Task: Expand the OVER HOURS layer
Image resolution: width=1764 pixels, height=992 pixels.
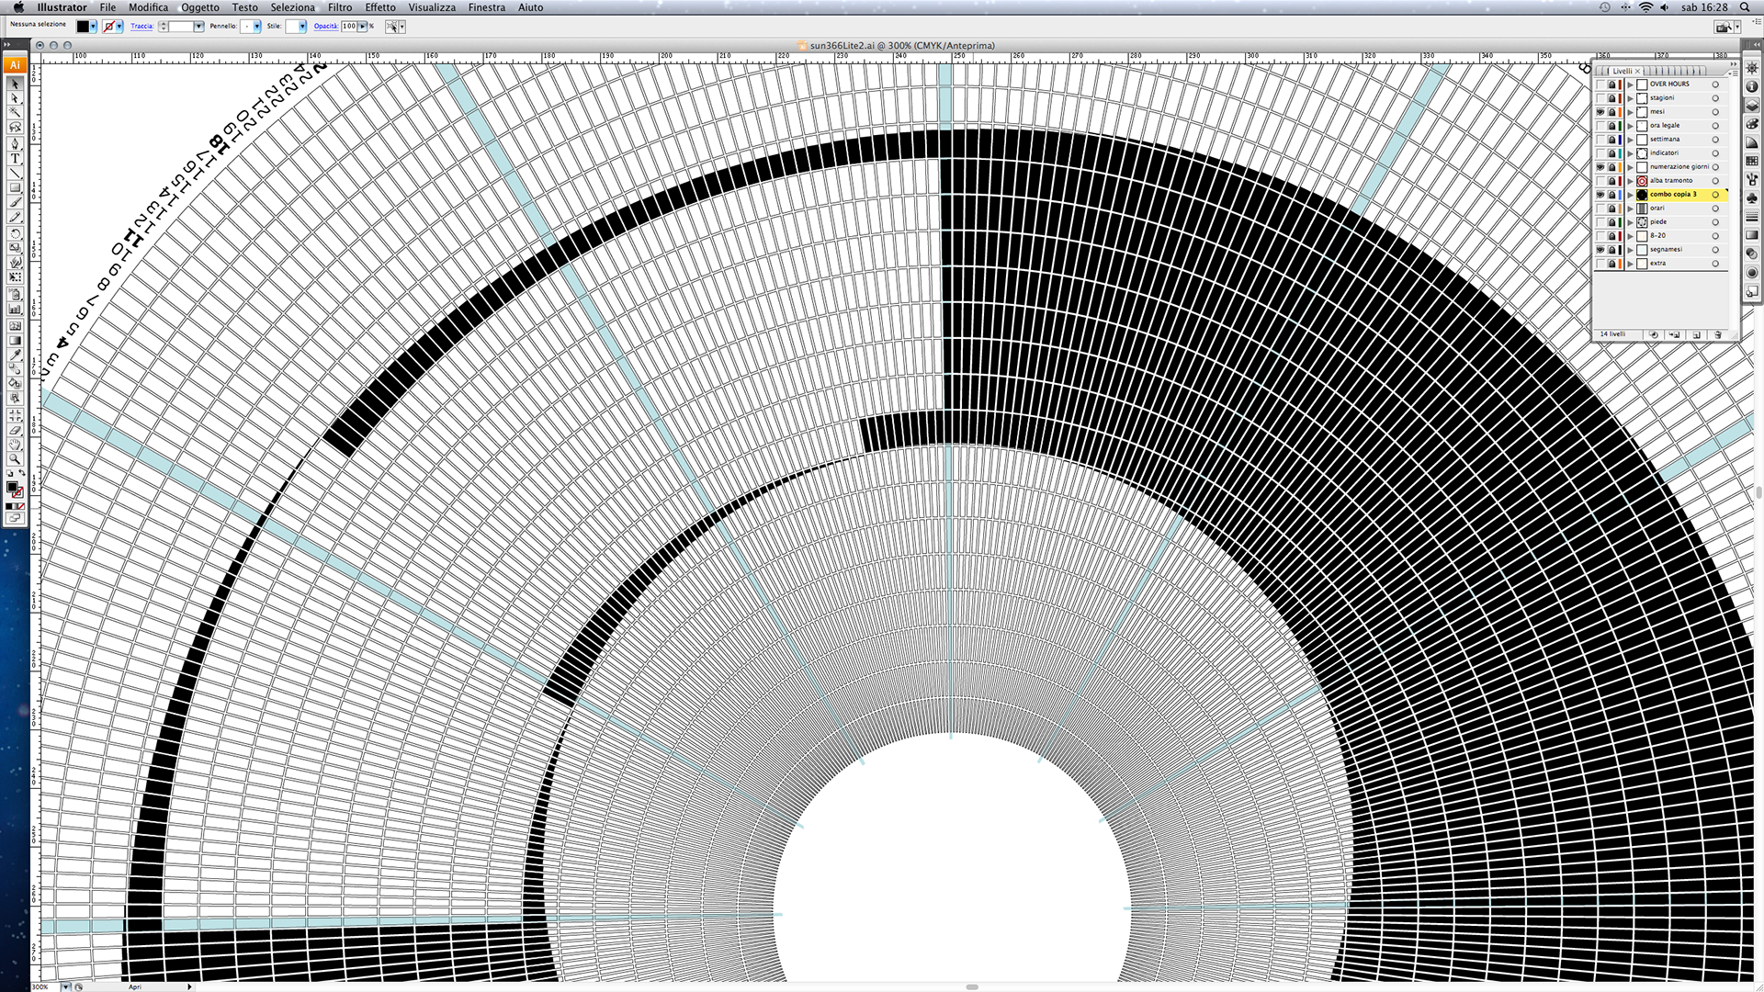Action: (1631, 85)
